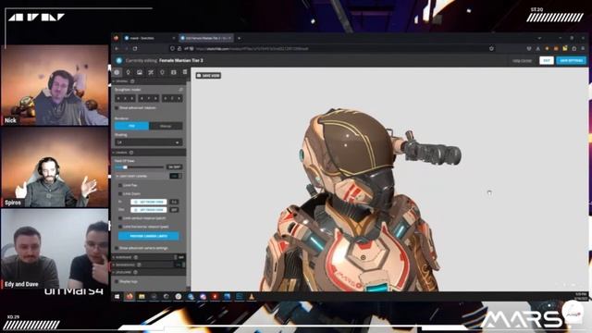Open Firefox tab list dropdown arrow
592x333 pixels.
539,38
